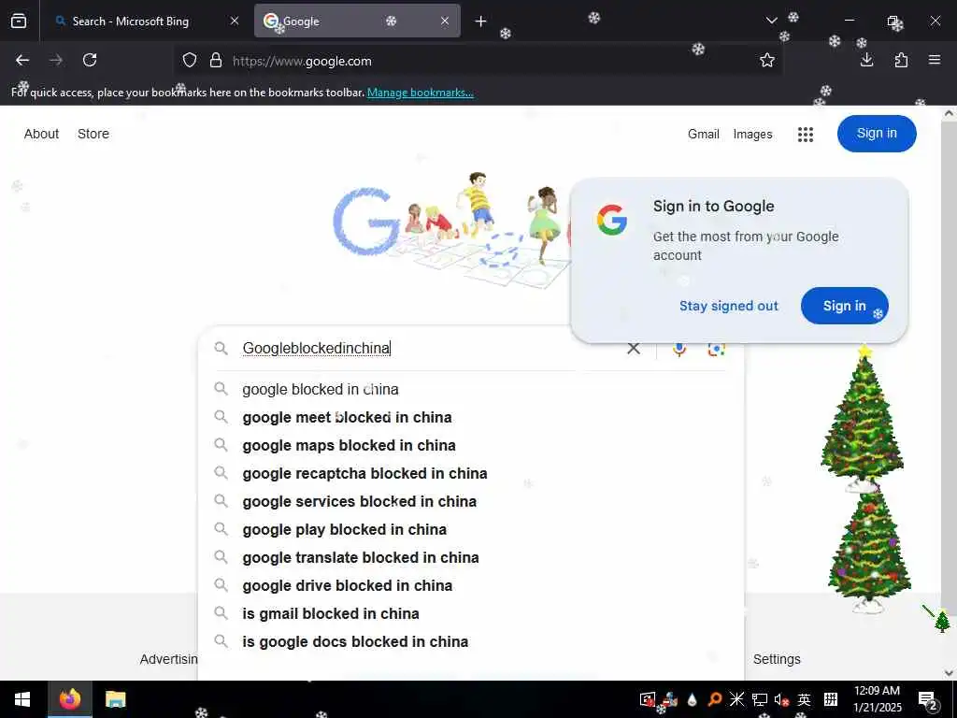Click the page scrollbar up arrow
The height and width of the screenshot is (718, 957).
coord(949,113)
